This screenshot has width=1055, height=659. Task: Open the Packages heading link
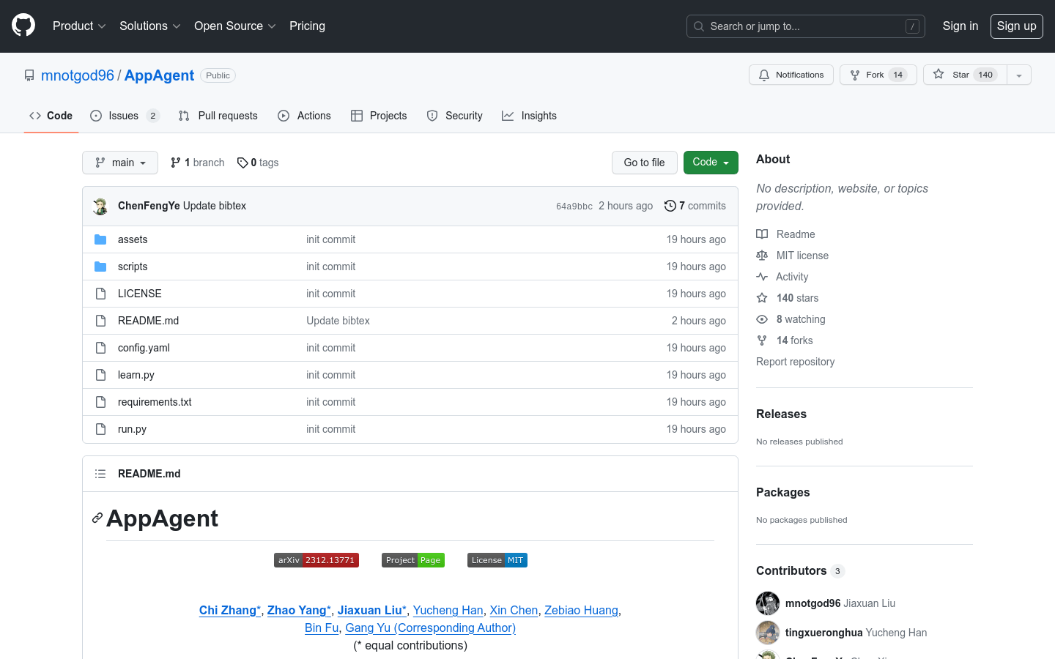click(x=783, y=492)
